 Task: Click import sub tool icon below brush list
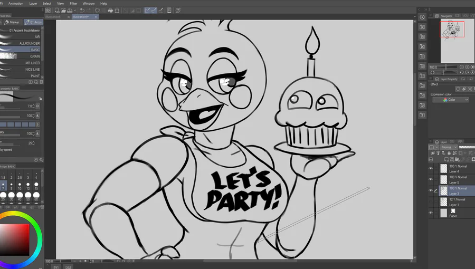coord(31,82)
